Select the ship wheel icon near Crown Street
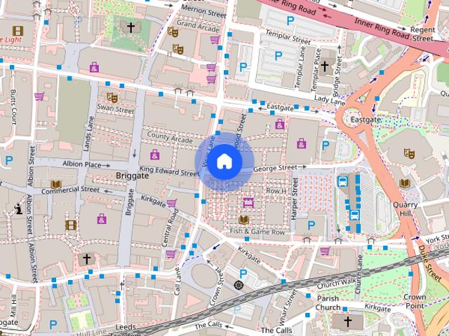The image size is (449, 336). [239, 285]
